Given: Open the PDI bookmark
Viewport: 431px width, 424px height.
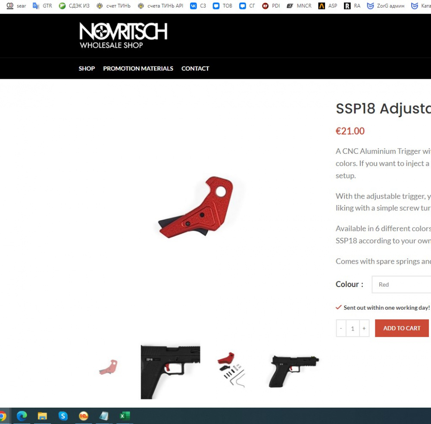Looking at the screenshot, I should (271, 6).
